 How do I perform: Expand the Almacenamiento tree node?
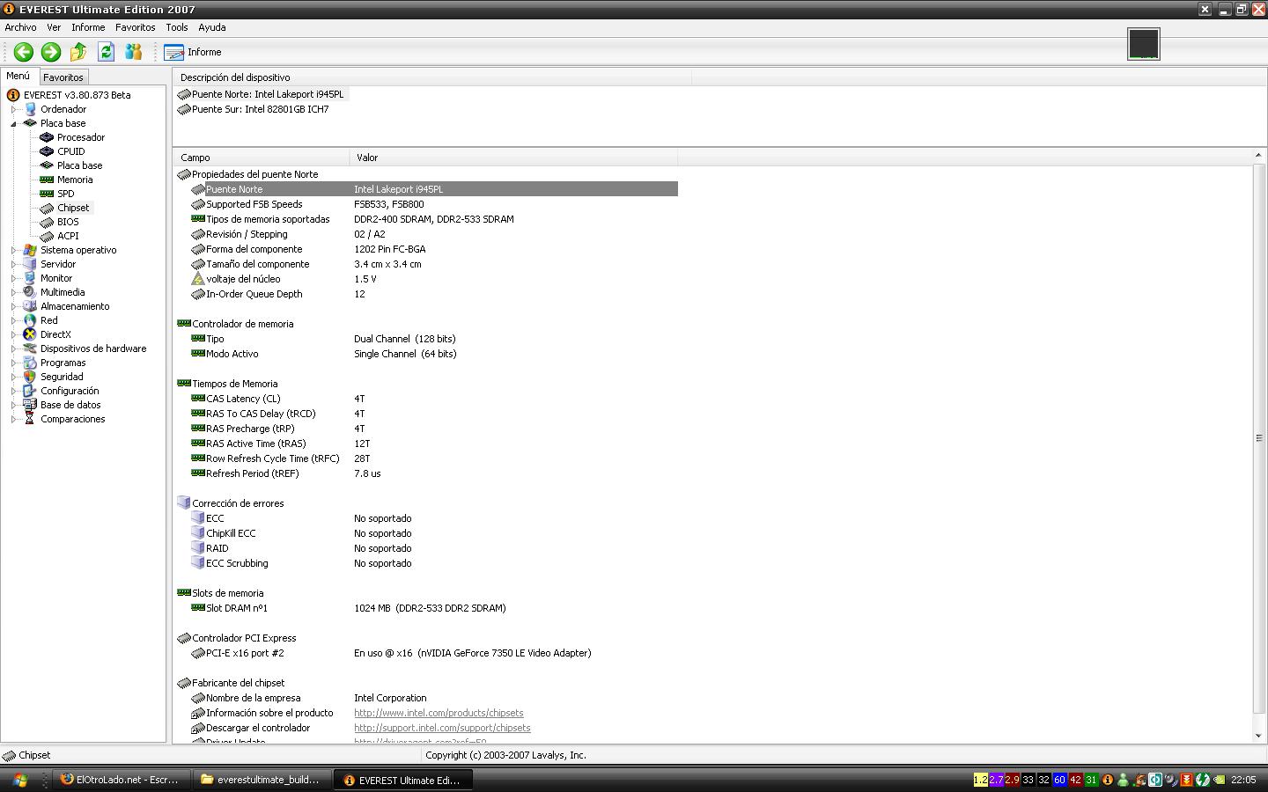pos(14,306)
